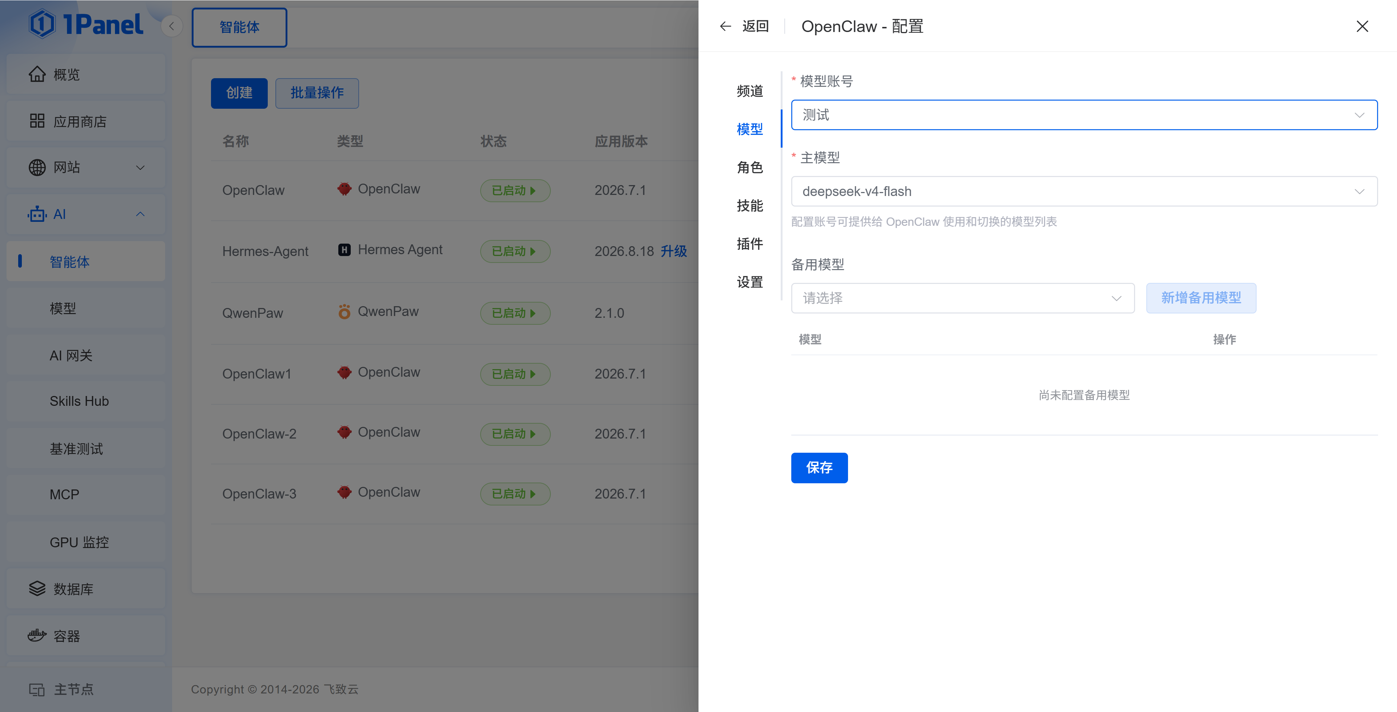Click the OpenClaw icon in the OpenClaw-2 row
The height and width of the screenshot is (712, 1397).
[345, 433]
